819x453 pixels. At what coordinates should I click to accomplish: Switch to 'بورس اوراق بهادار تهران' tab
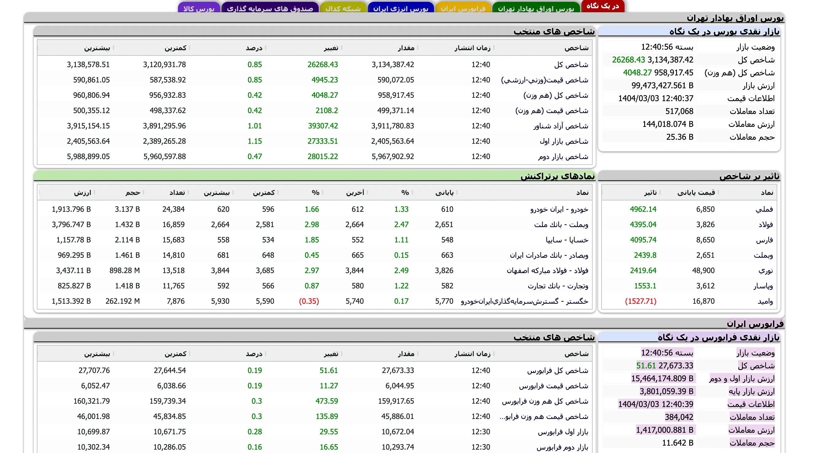click(x=536, y=8)
